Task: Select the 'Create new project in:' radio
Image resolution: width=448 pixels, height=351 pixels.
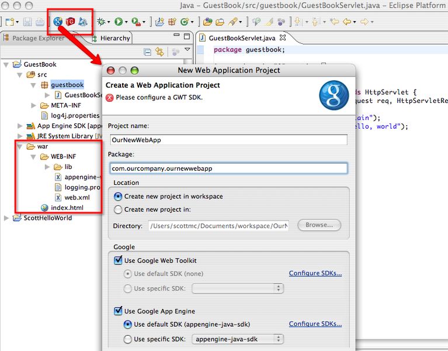Action: 118,209
